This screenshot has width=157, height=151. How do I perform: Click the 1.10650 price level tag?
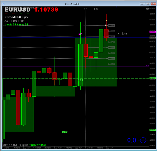112,48
